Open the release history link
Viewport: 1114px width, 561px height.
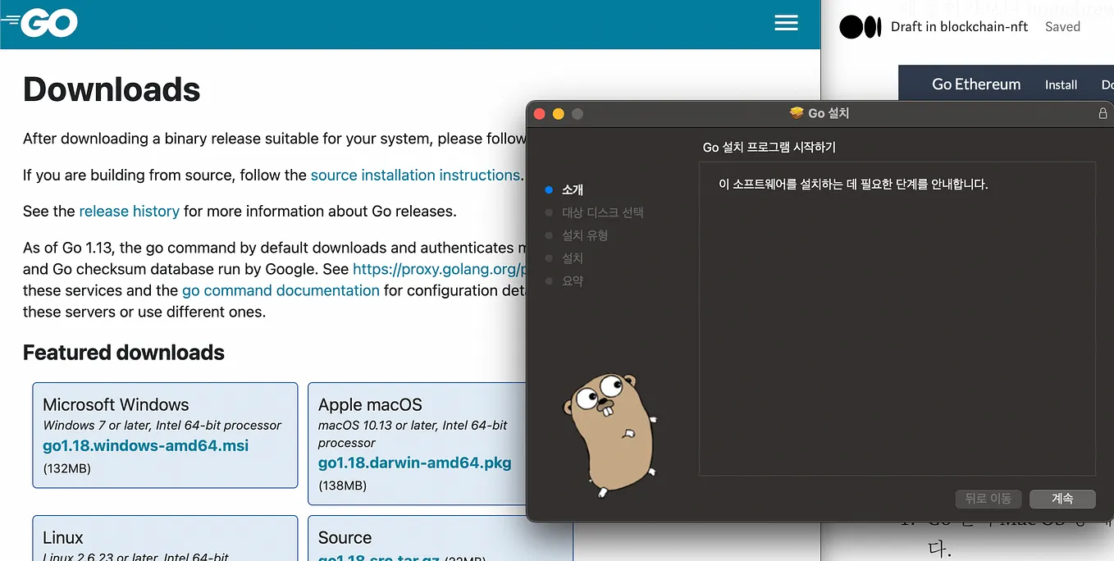[x=129, y=211]
